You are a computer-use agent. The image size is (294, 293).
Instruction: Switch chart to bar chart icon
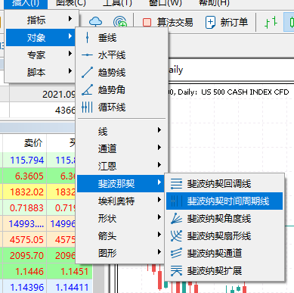click(271, 23)
